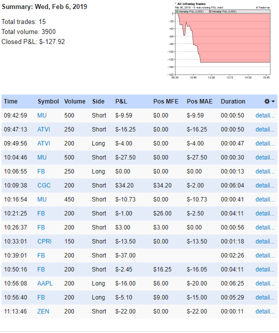
Task: Open detail link for 09:47:13 ATVI trade
Action: coord(265,129)
